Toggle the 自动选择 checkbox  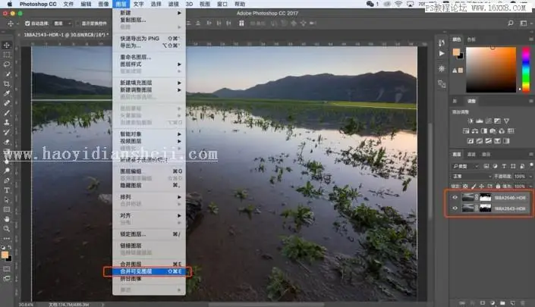27,23
